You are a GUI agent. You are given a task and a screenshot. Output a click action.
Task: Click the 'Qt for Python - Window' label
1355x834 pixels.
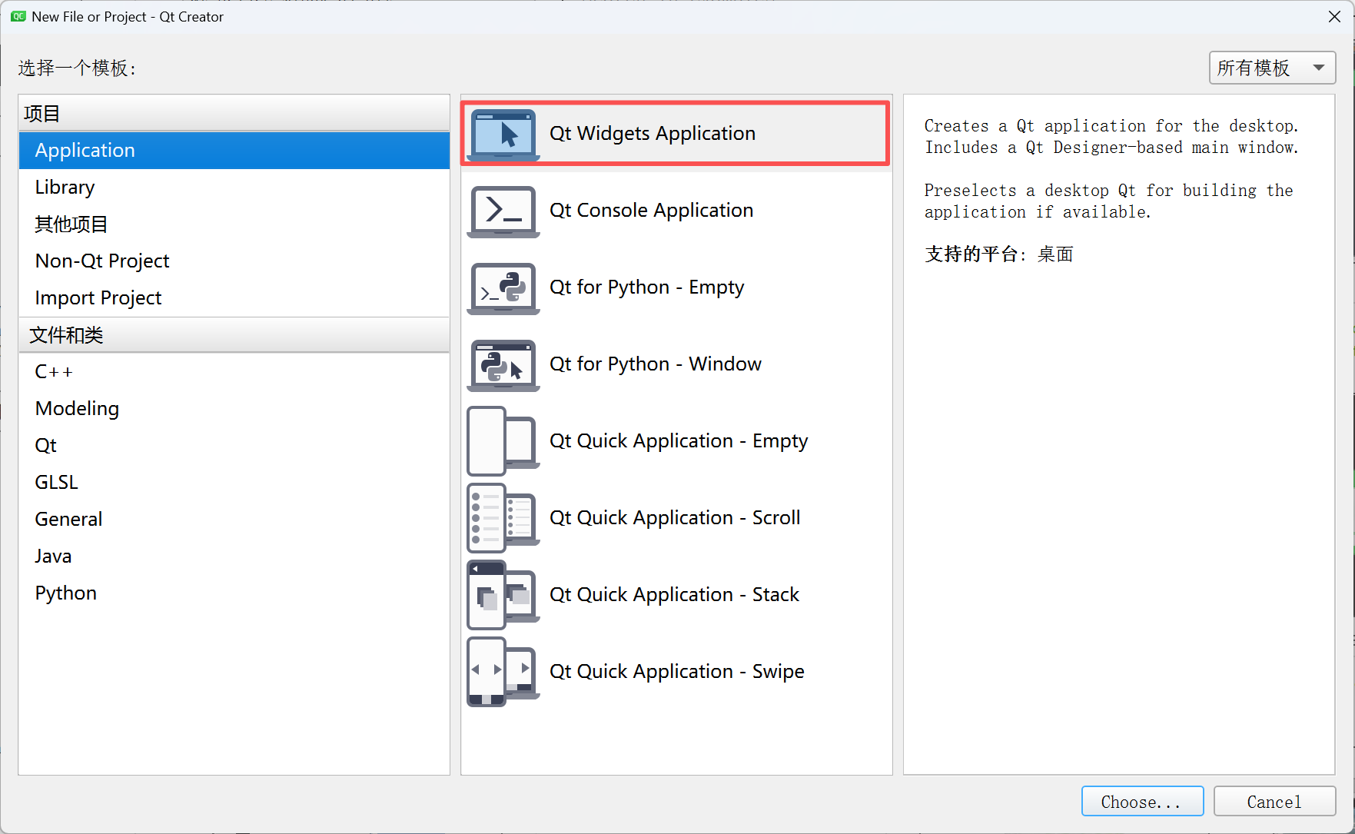tap(656, 364)
